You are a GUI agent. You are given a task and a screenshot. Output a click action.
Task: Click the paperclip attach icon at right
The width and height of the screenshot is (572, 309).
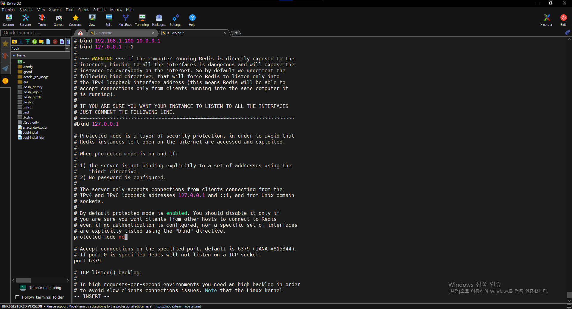pos(567,32)
